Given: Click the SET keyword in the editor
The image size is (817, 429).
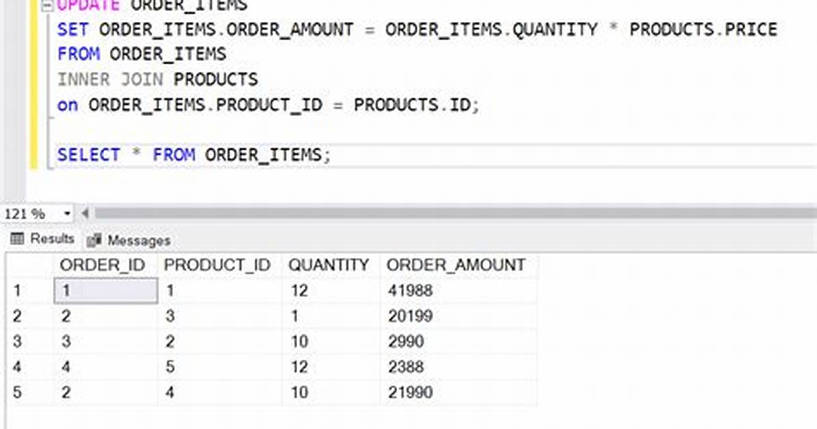Looking at the screenshot, I should click(x=73, y=29).
